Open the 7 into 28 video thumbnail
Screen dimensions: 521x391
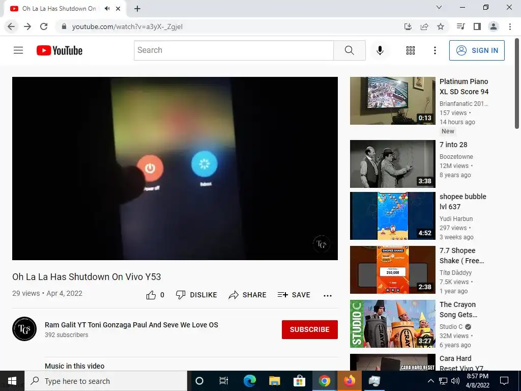[x=392, y=164]
